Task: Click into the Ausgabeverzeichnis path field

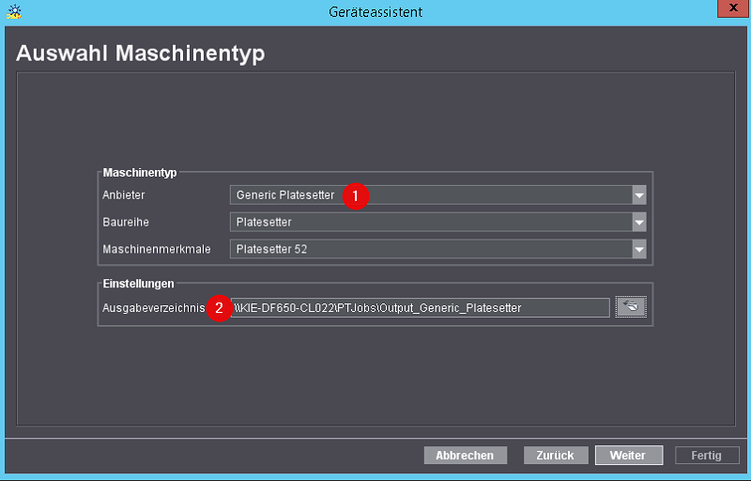Action: [x=422, y=308]
